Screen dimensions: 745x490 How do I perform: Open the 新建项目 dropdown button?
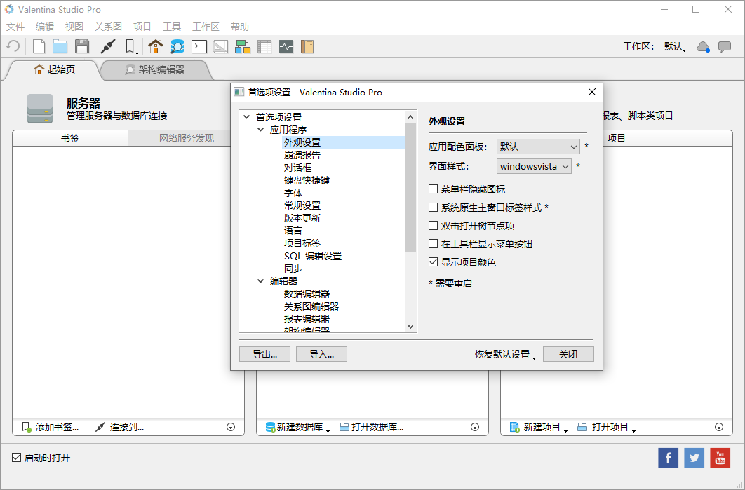(539, 428)
